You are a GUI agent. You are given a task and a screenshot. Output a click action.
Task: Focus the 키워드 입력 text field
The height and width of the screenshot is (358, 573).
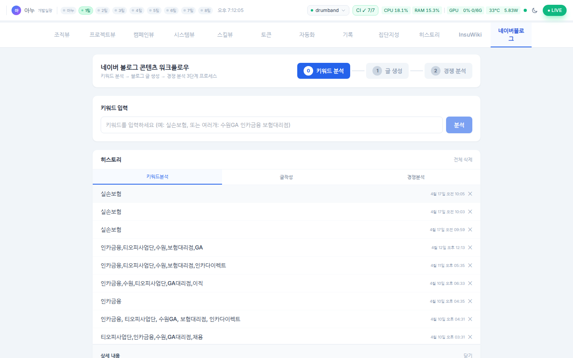tap(271, 125)
